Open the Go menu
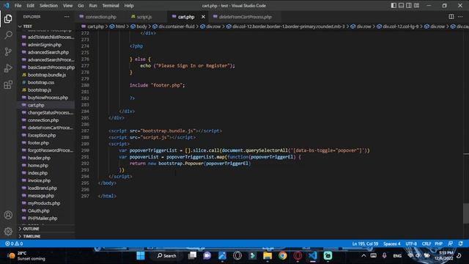The width and height of the screenshot is (469, 264). pos(81,6)
